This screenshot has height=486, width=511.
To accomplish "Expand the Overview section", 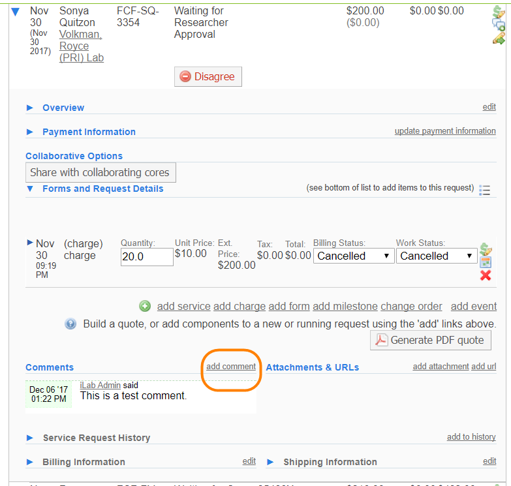I will click(30, 108).
